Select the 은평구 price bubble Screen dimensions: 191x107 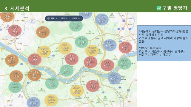tap(43, 32)
